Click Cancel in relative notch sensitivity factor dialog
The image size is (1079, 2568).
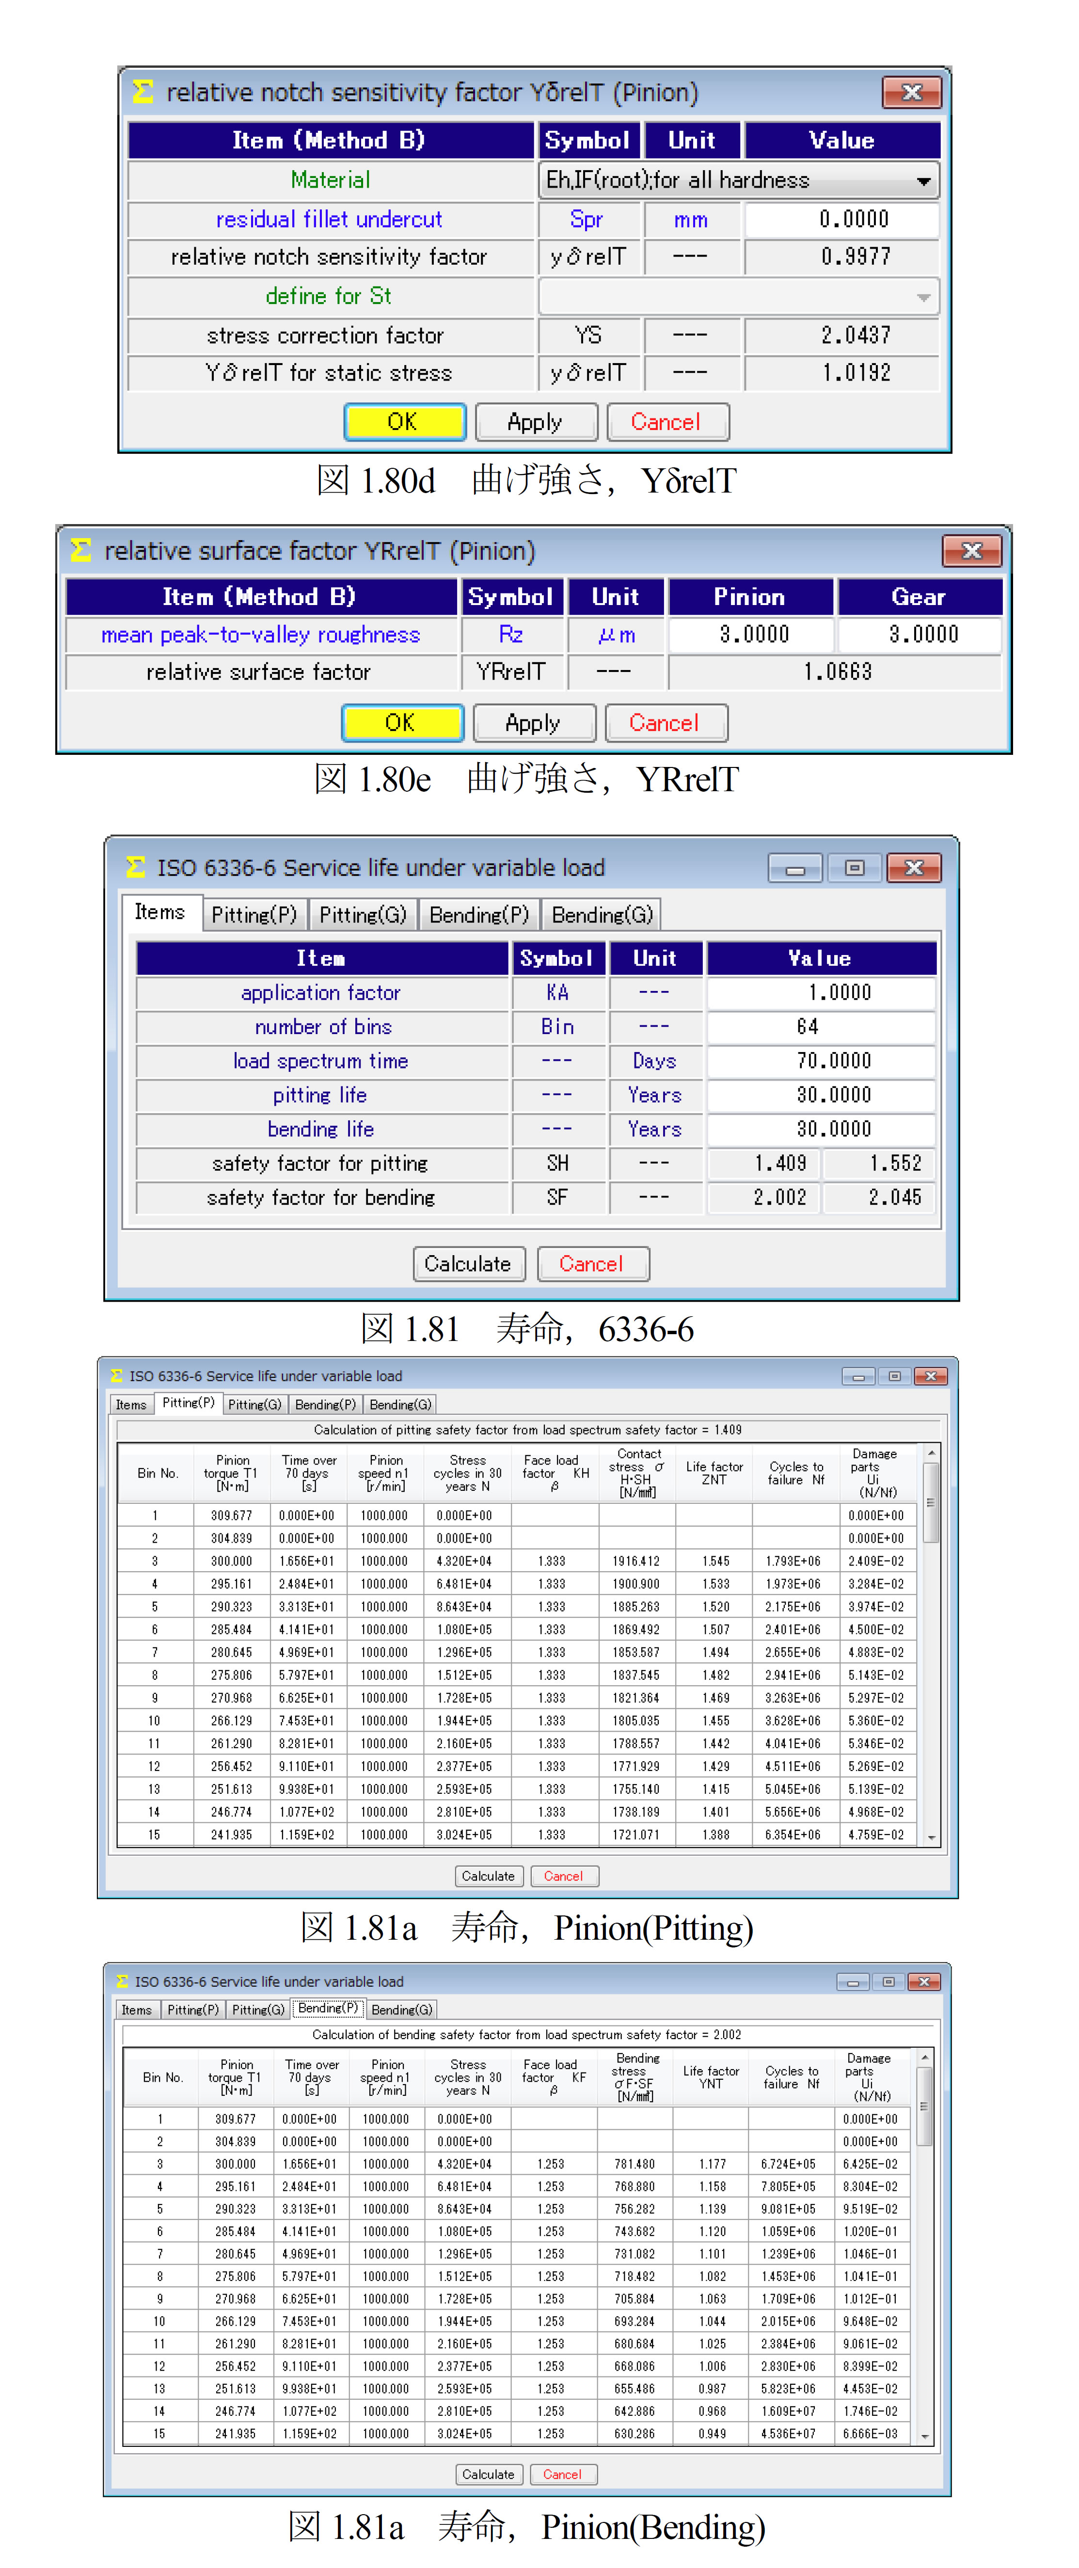[x=667, y=422]
